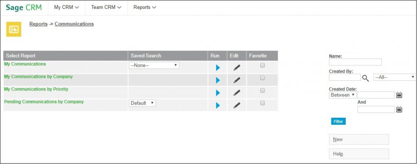Open the Team CRM menu
This screenshot has width=417, height=164.
(106, 7)
